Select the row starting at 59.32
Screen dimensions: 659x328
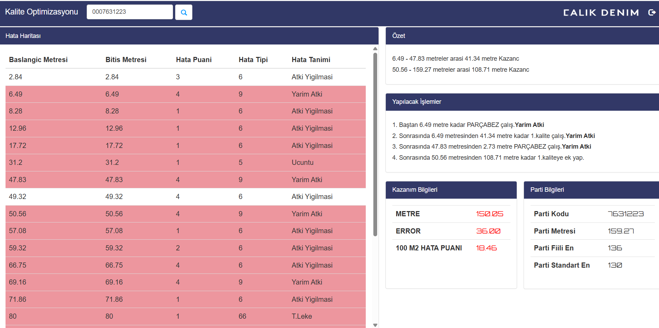(x=185, y=248)
